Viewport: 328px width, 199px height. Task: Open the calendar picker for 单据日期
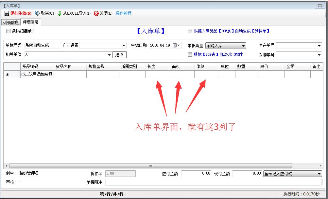pos(176,46)
